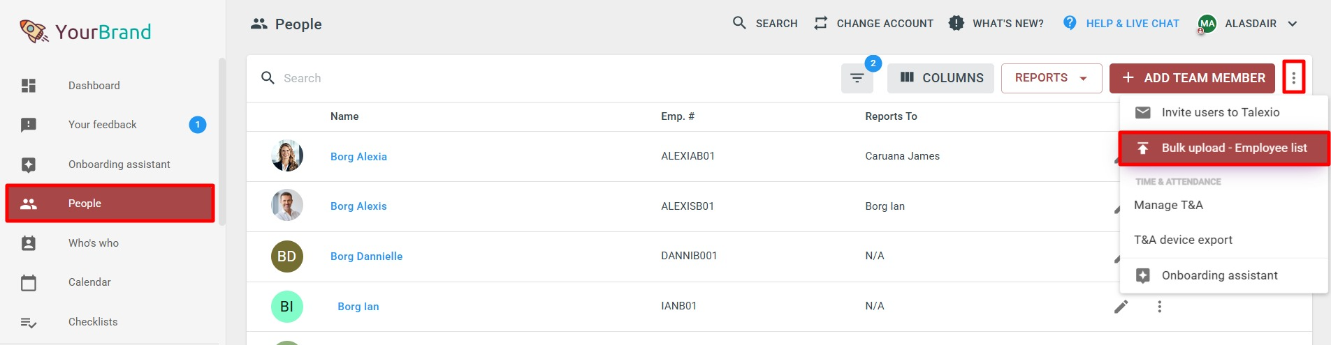
Task: Click the Change Account swap icon
Action: [821, 23]
